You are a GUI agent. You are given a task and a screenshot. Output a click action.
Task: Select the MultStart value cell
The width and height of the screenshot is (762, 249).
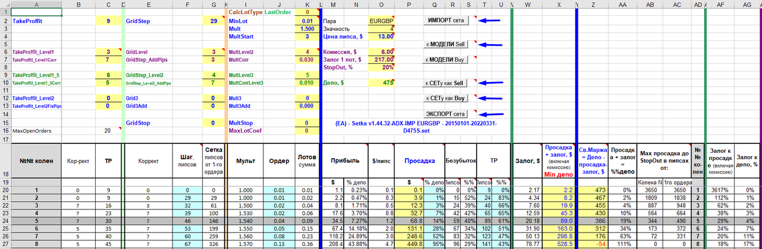pyautogui.click(x=307, y=36)
